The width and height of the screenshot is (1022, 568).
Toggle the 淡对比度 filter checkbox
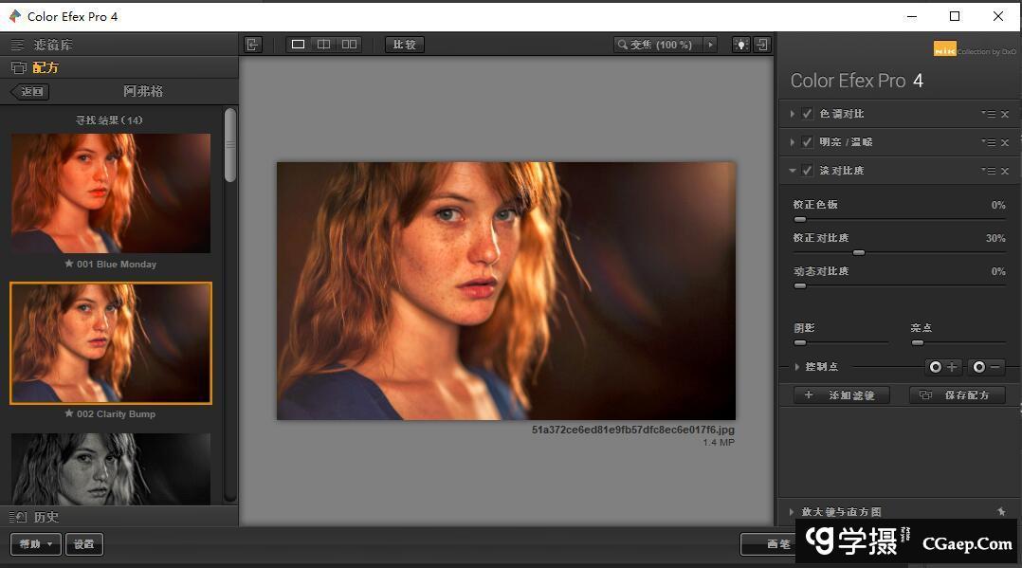click(x=808, y=171)
